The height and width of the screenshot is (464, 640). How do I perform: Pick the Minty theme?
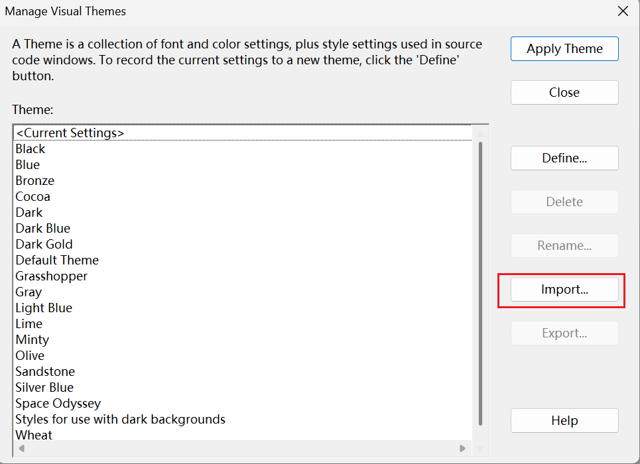coord(243,340)
